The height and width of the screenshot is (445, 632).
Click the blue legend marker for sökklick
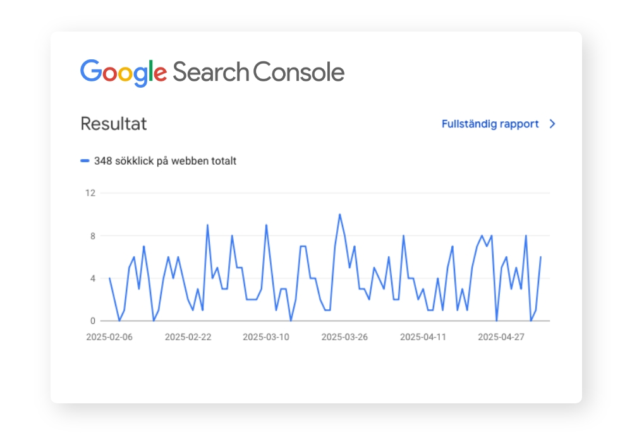tap(85, 161)
